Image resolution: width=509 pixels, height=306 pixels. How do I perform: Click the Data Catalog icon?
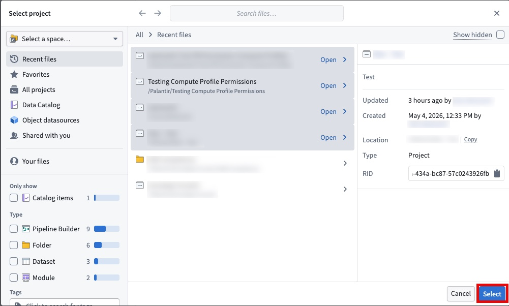click(x=14, y=105)
